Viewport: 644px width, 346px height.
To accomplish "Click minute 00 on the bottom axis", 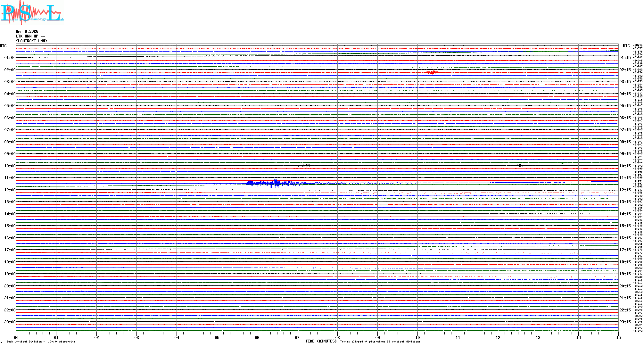I will [x=16, y=337].
